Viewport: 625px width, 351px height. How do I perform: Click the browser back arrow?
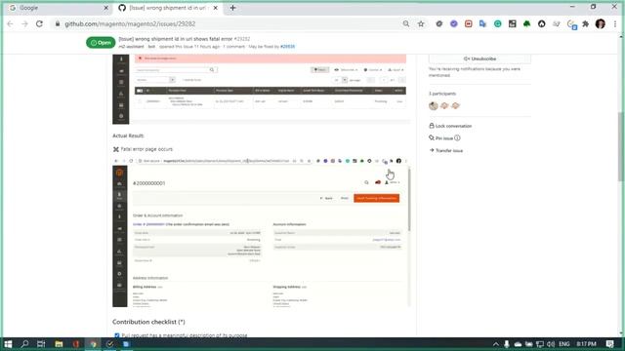pyautogui.click(x=10, y=23)
